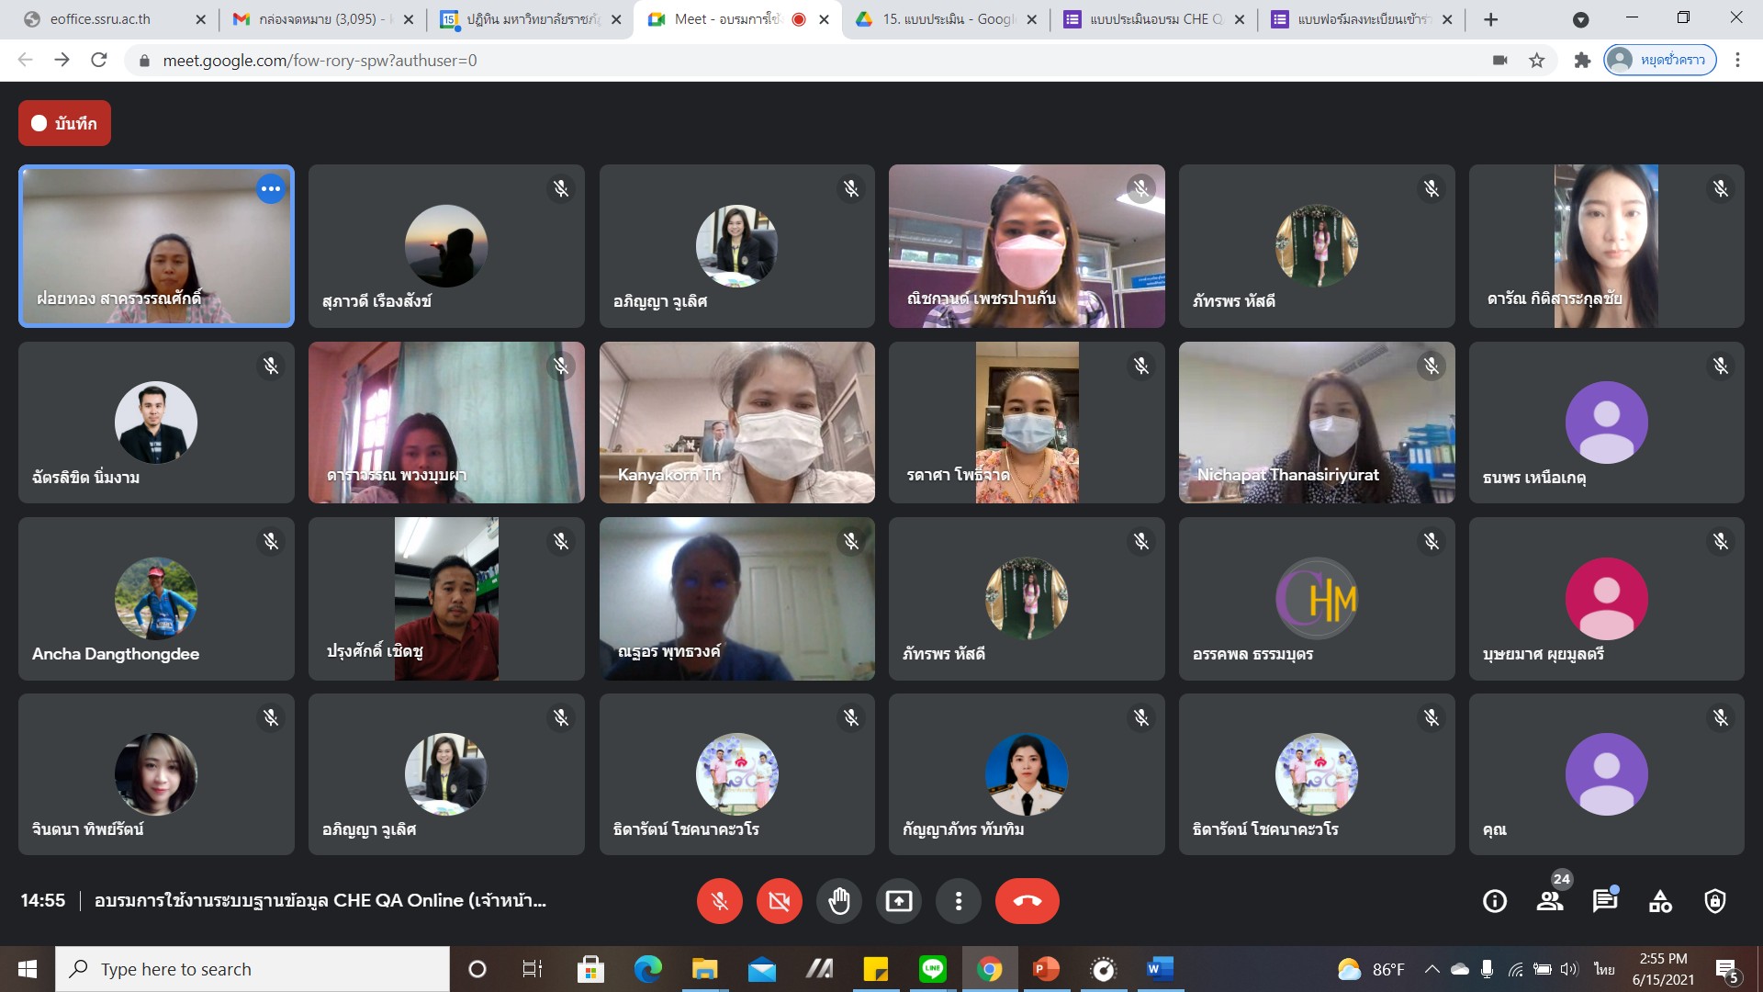
Task: Open the chat panel
Action: 1604,901
